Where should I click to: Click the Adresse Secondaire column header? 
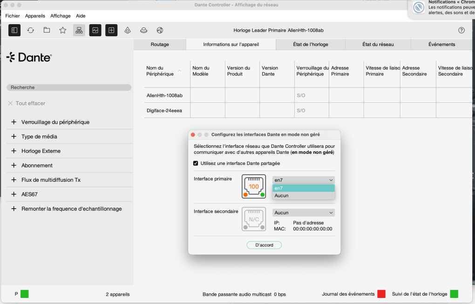point(418,71)
